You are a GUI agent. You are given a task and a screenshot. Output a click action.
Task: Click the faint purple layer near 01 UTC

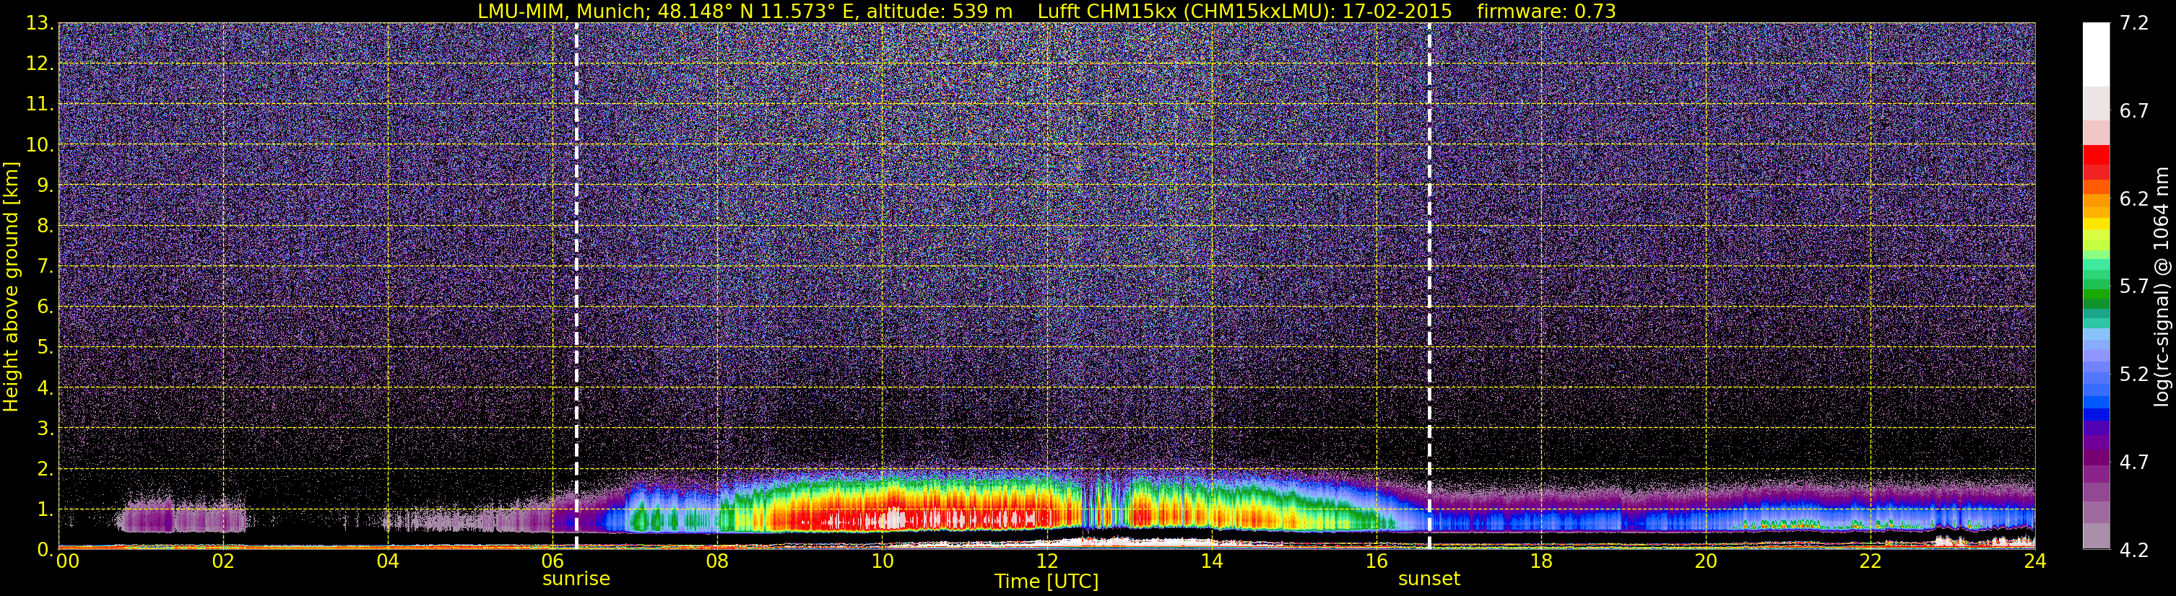(183, 517)
